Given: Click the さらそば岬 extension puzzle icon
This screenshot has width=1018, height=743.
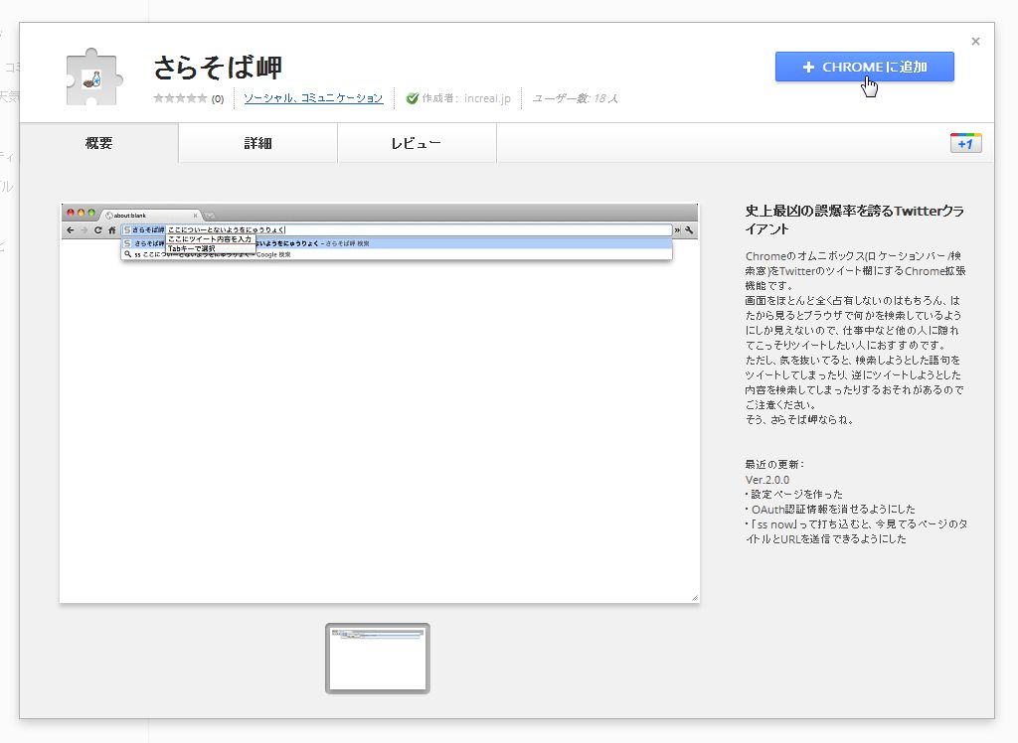Looking at the screenshot, I should [94, 76].
